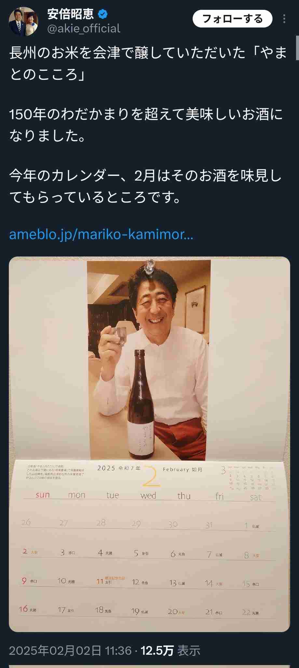Click the blue verified badge

(x=103, y=14)
